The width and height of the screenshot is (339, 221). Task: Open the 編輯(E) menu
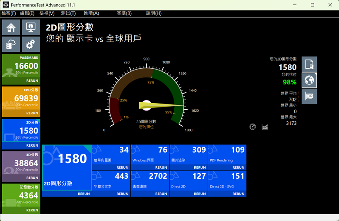(x=27, y=13)
